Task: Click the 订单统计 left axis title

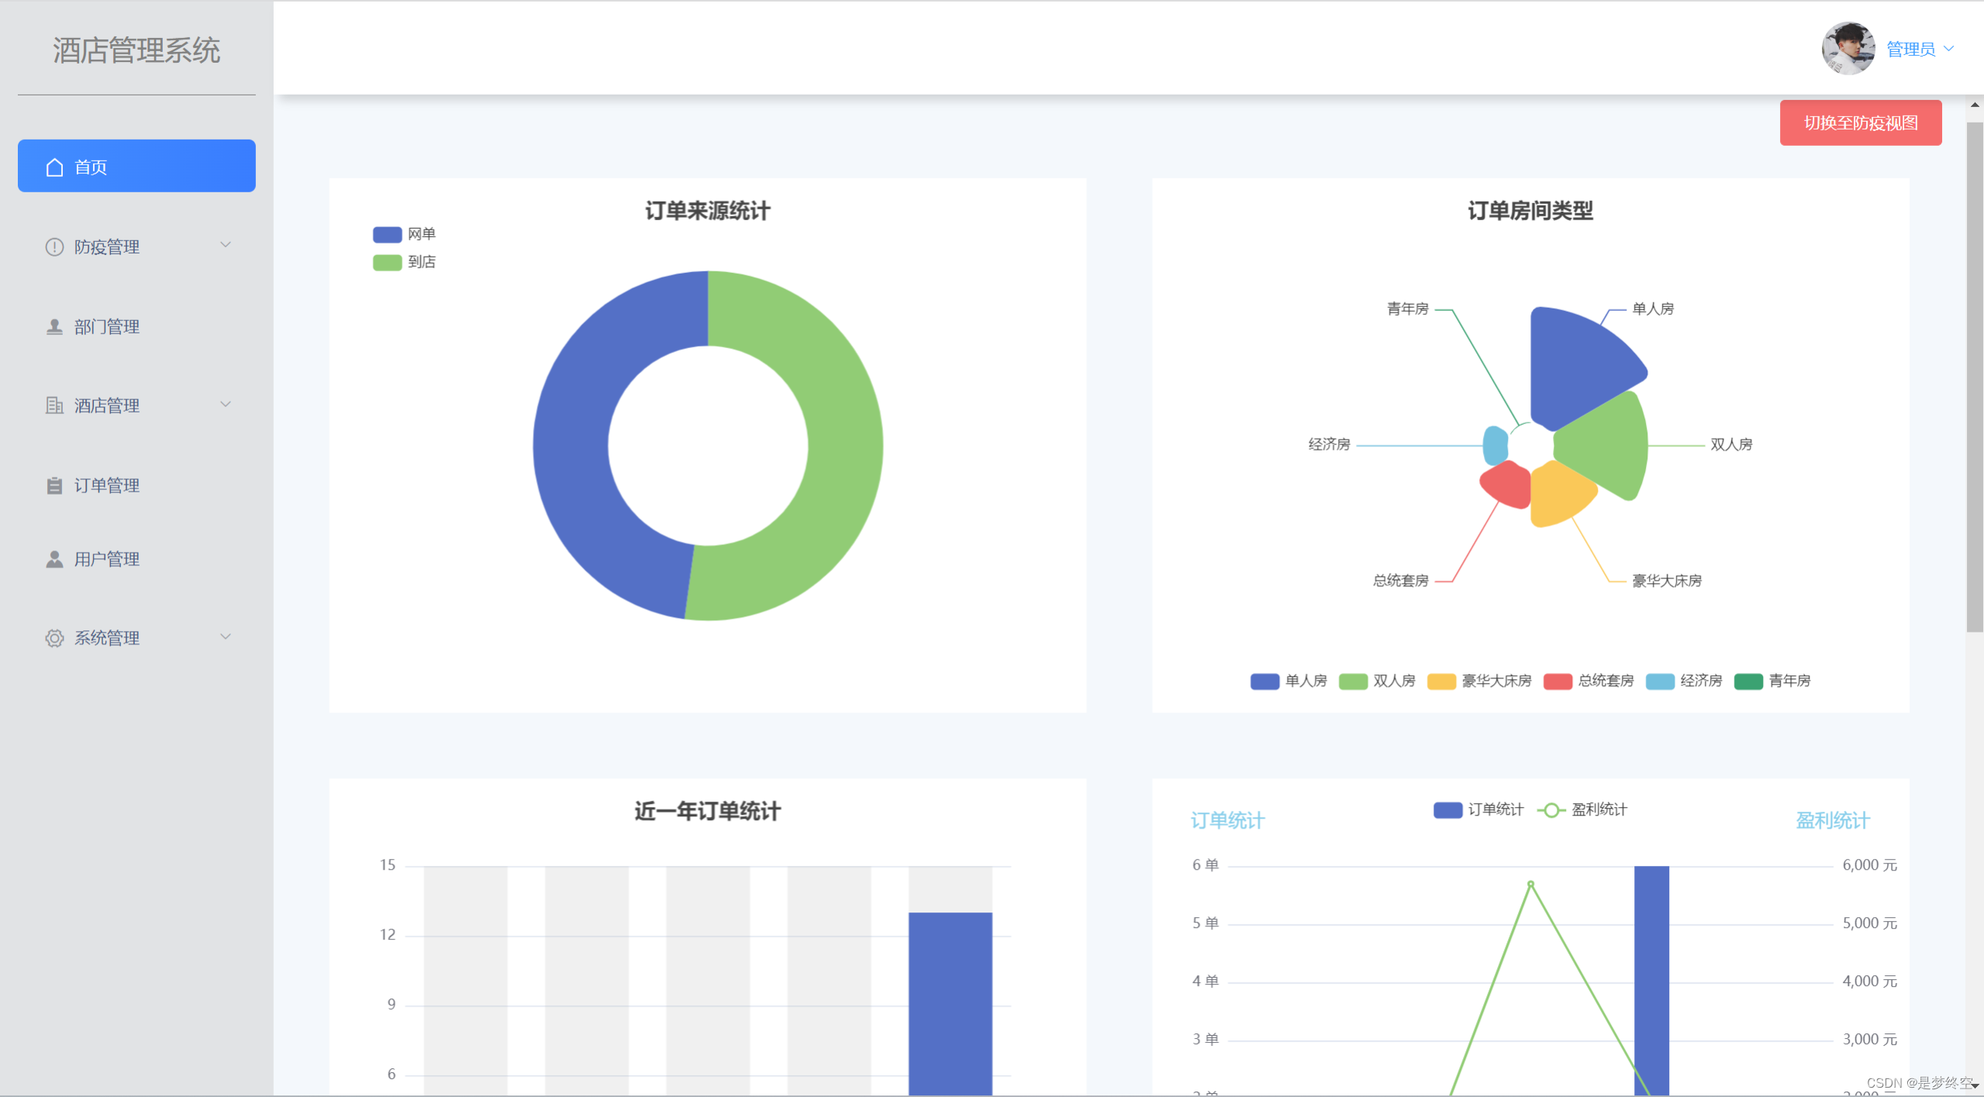Action: (1227, 820)
